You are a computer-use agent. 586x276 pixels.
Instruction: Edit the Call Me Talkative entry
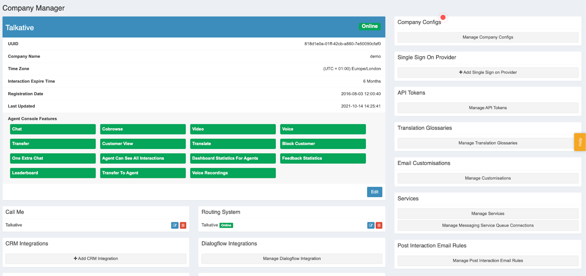click(175, 225)
